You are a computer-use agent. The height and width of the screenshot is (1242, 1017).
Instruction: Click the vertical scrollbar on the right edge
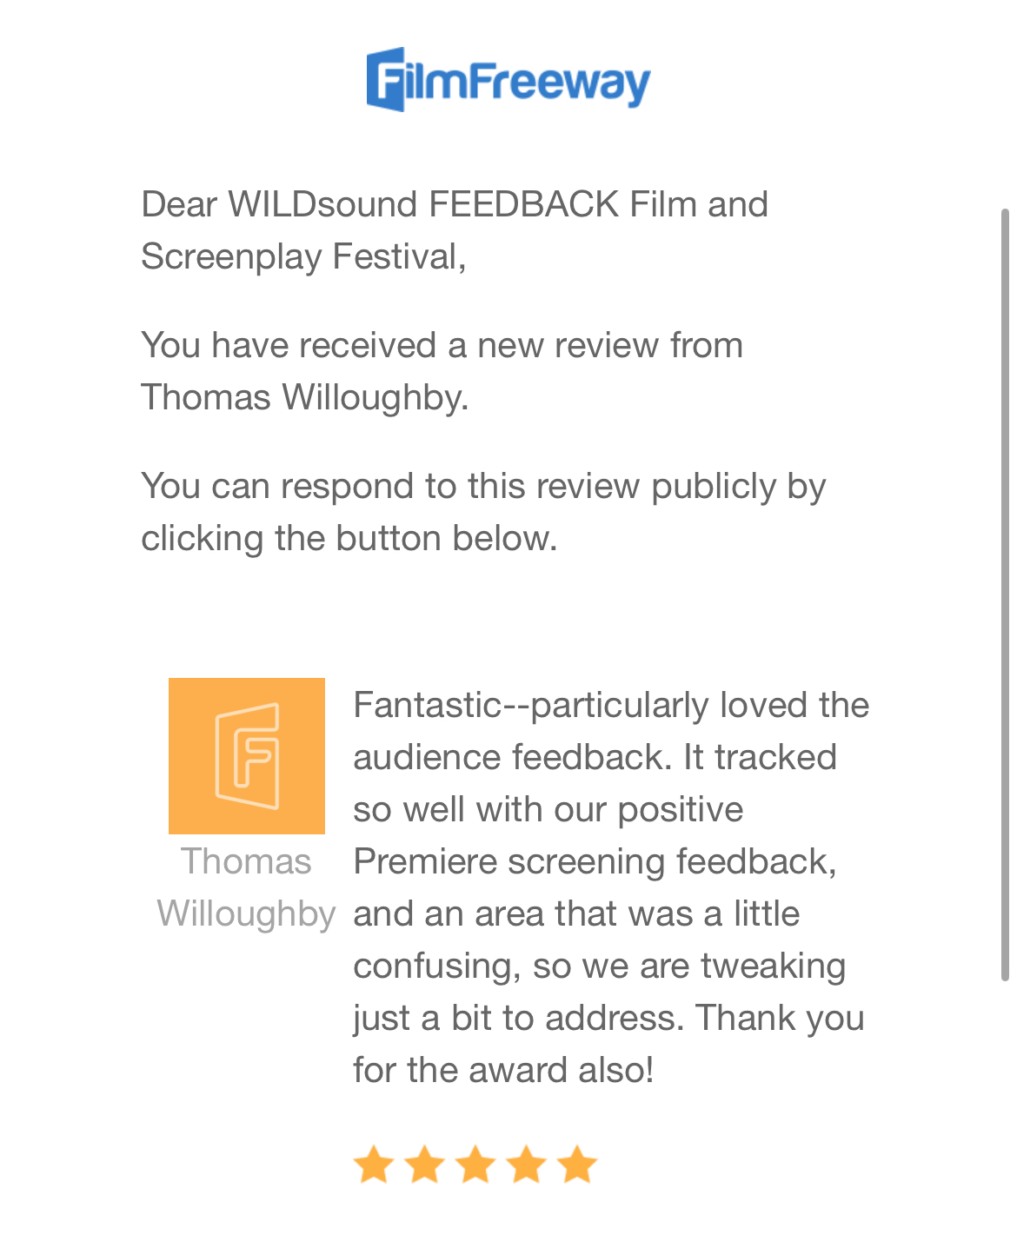pyautogui.click(x=1005, y=594)
